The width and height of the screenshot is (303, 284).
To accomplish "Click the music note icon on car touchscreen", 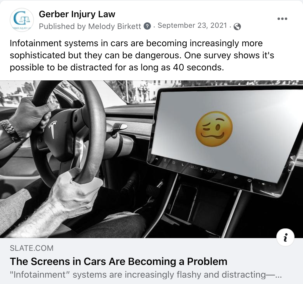I will pyautogui.click(x=165, y=160).
